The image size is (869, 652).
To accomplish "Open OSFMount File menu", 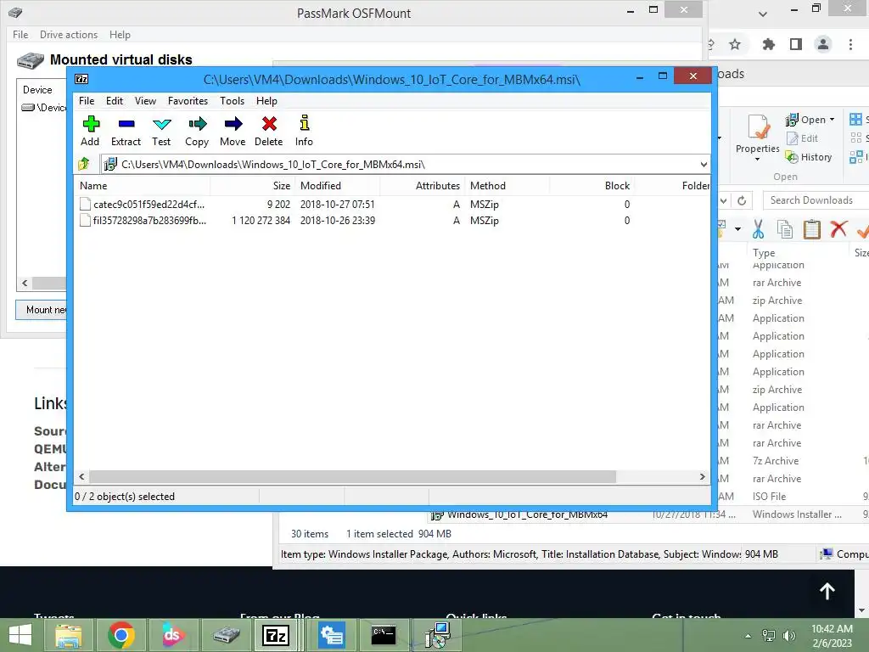I will (20, 34).
